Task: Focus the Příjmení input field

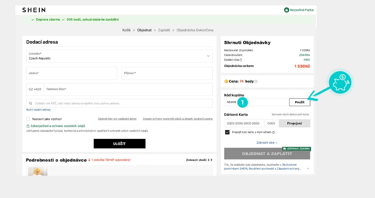Action: click(167, 73)
